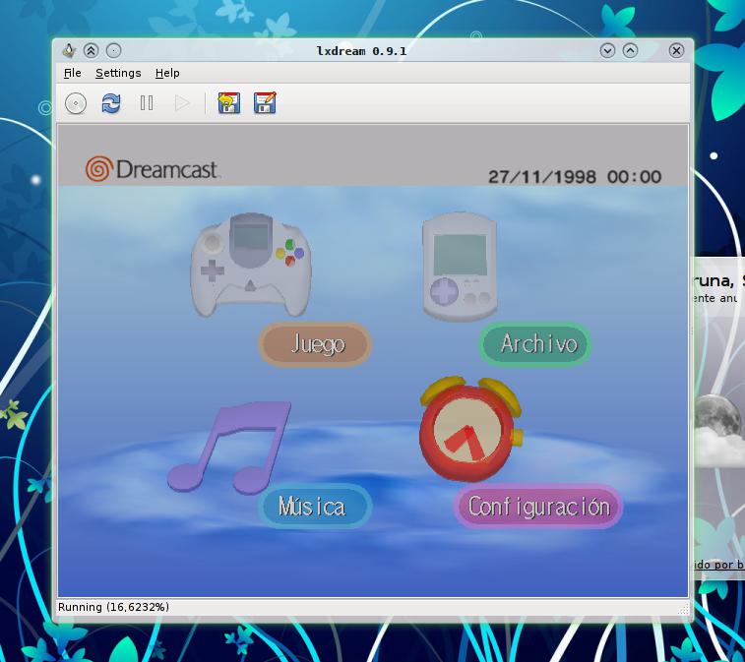Click the red alarm clock icon
The width and height of the screenshot is (745, 662).
pos(468,430)
